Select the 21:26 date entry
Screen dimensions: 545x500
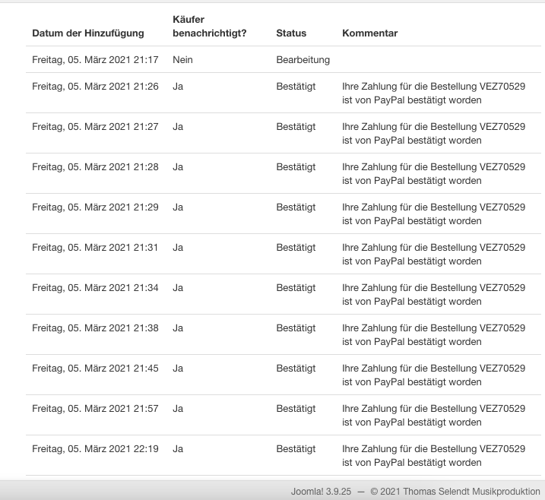tap(95, 87)
